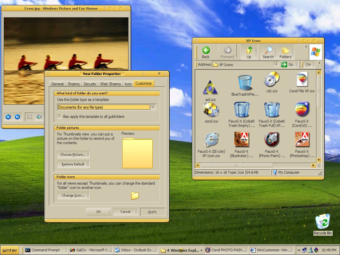Cancel the New Folder Properties dialog

[125, 212]
